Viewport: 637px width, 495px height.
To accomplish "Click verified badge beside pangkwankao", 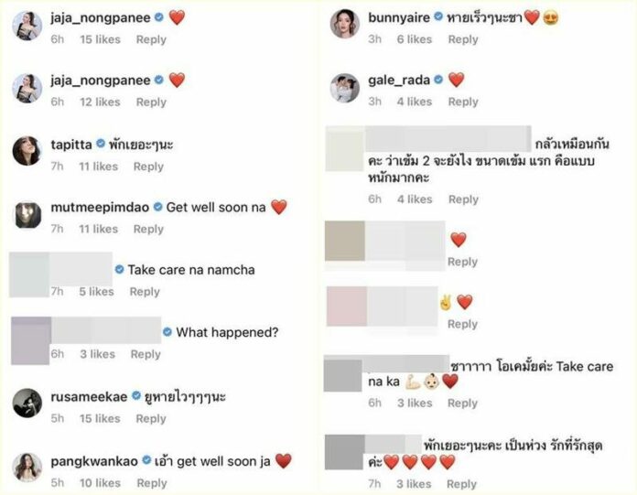I will [x=146, y=460].
